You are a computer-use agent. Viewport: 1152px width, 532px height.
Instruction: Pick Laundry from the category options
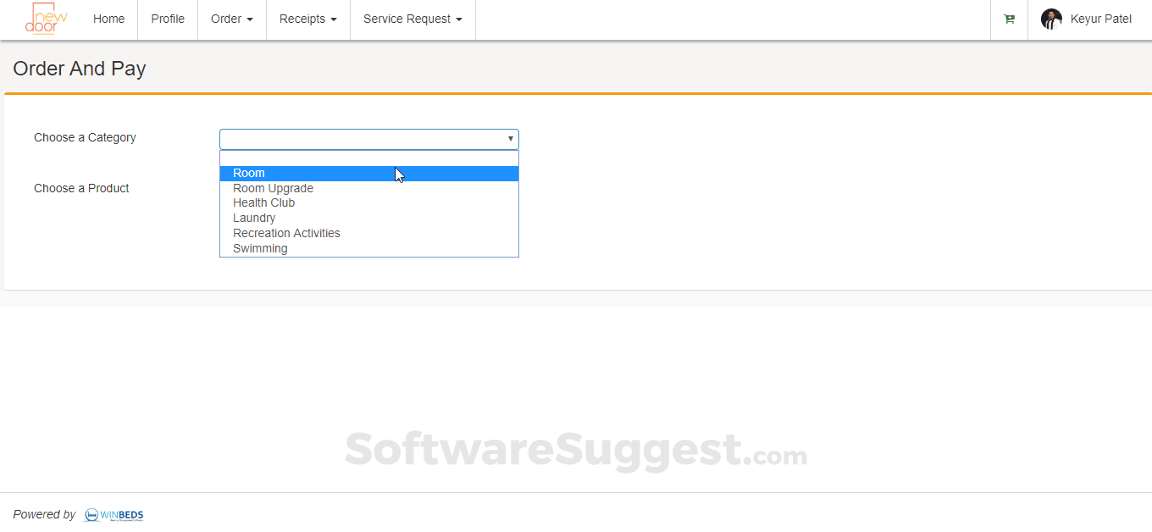(x=254, y=218)
